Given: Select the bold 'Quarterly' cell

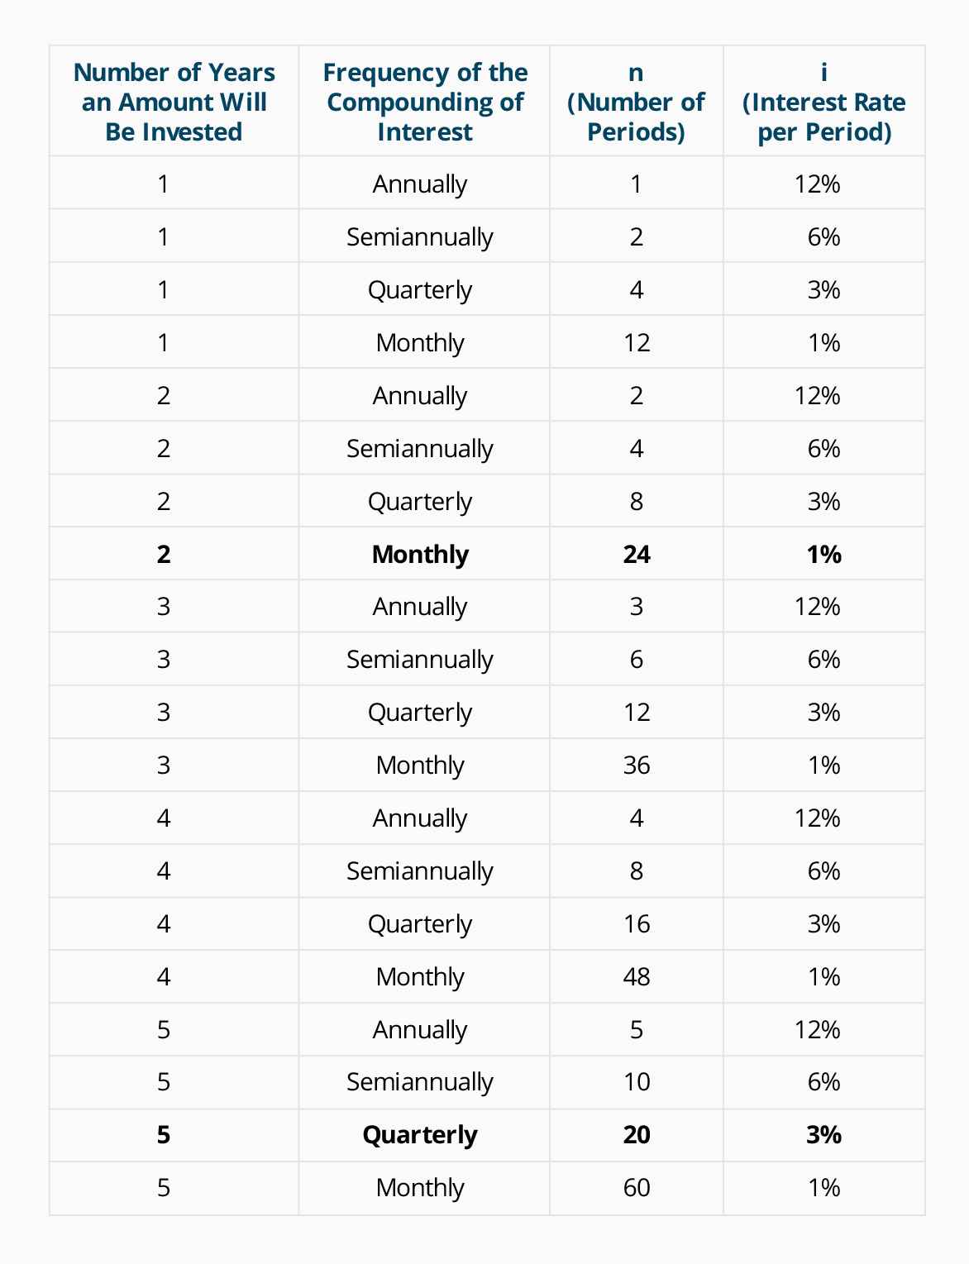Looking at the screenshot, I should click(x=420, y=1135).
